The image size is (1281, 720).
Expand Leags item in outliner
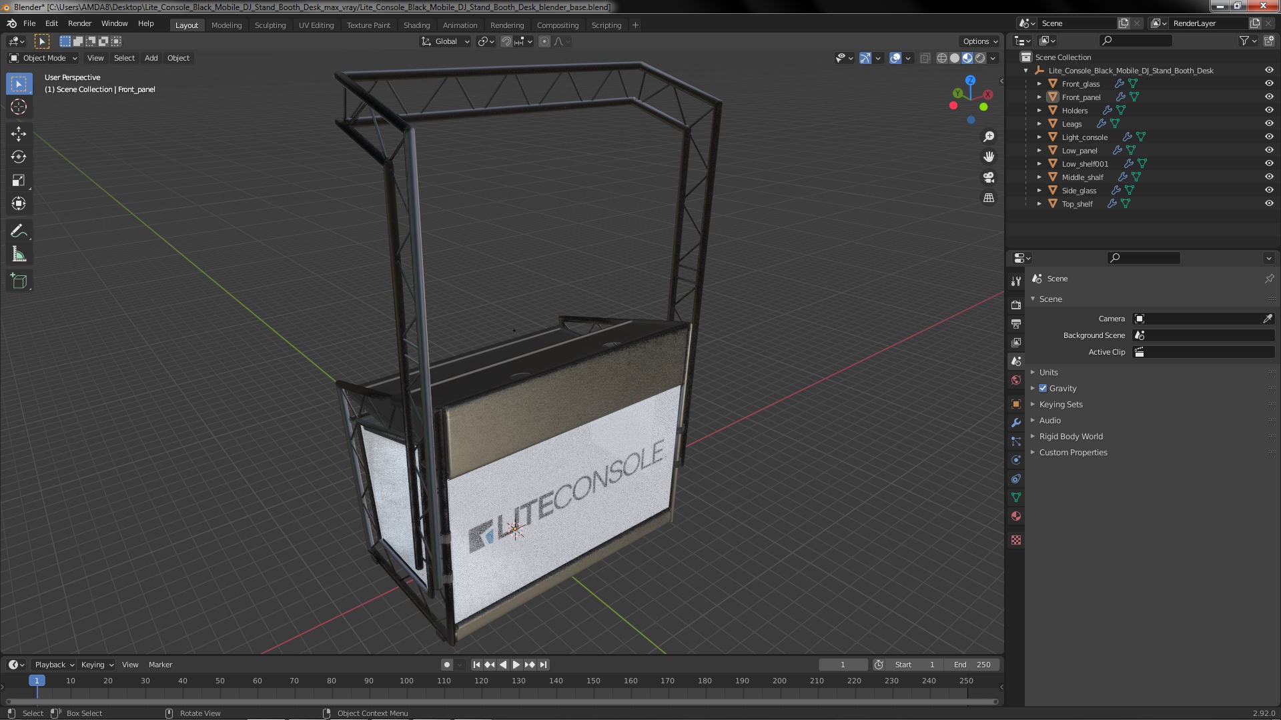[x=1039, y=123]
